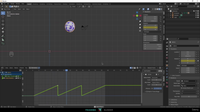Open the Texture properties checker tab
Image resolution: width=200 pixels, height=112 pixels.
click(167, 86)
